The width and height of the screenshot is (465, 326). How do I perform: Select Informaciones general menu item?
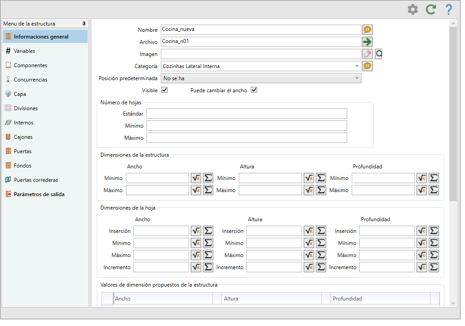(x=45, y=36)
